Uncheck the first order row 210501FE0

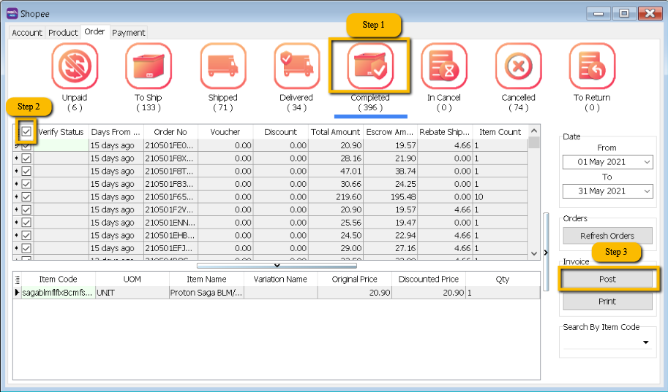(x=26, y=145)
